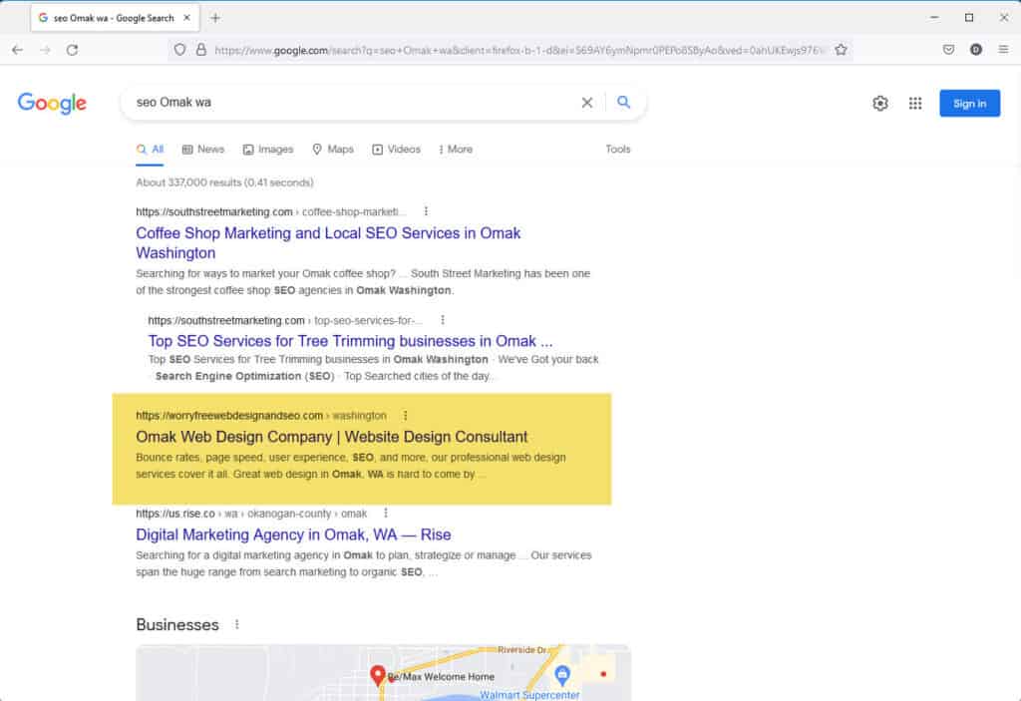Click the red Re/Max Welcome Home map pin
The image size is (1021, 701).
click(x=378, y=675)
